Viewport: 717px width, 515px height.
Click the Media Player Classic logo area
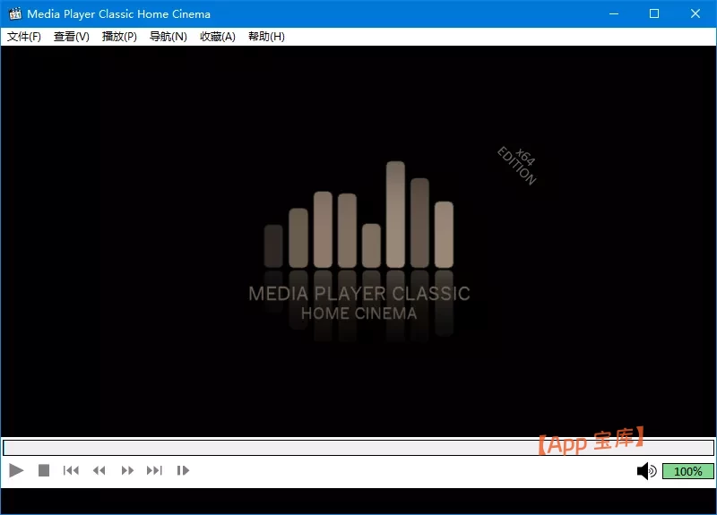click(358, 242)
